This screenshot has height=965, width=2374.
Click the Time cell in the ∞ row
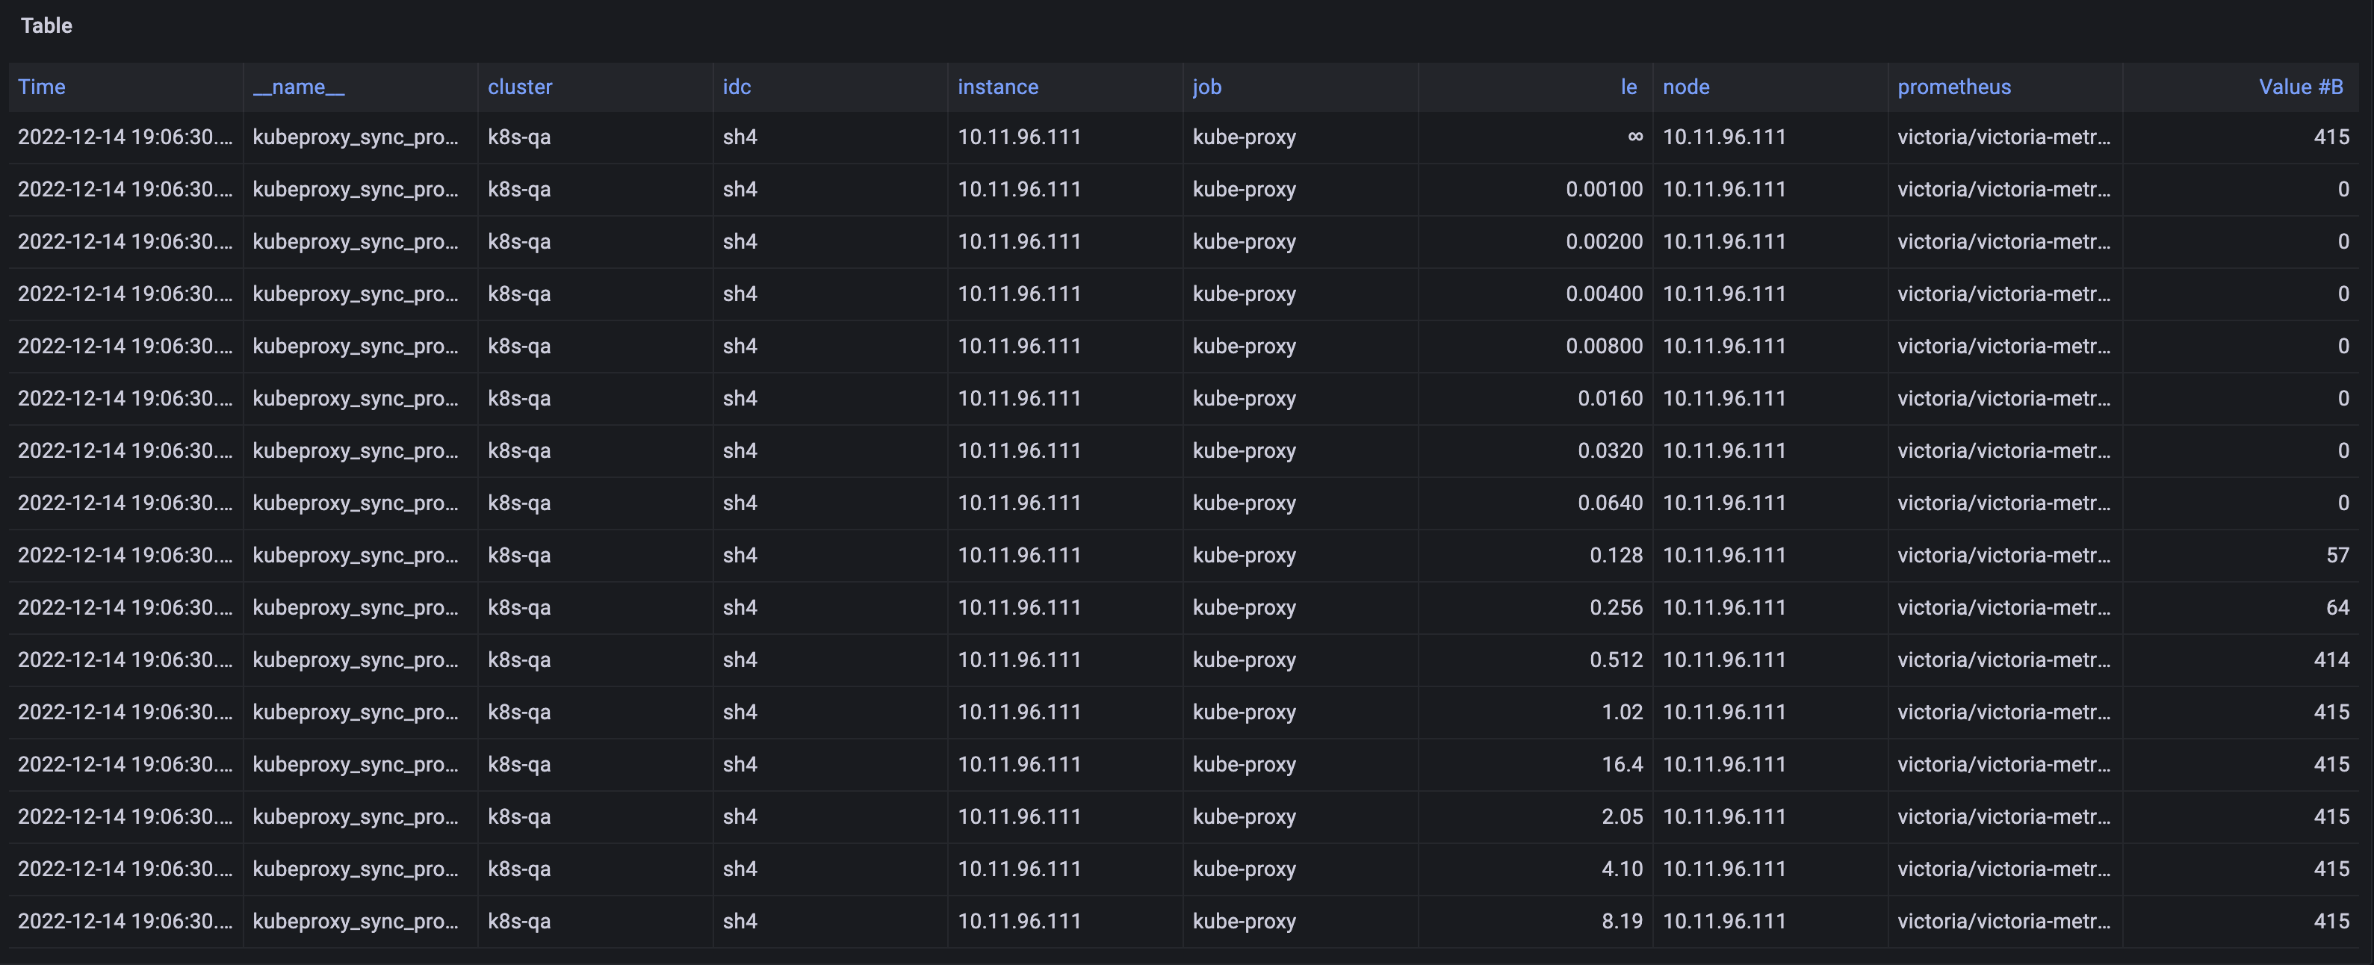coord(125,137)
